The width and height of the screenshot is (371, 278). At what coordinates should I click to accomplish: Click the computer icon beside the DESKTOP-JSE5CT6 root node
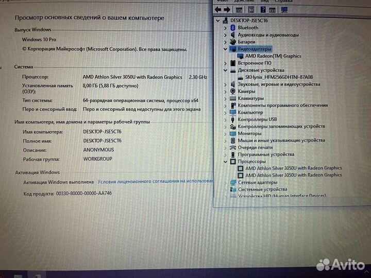pos(225,21)
